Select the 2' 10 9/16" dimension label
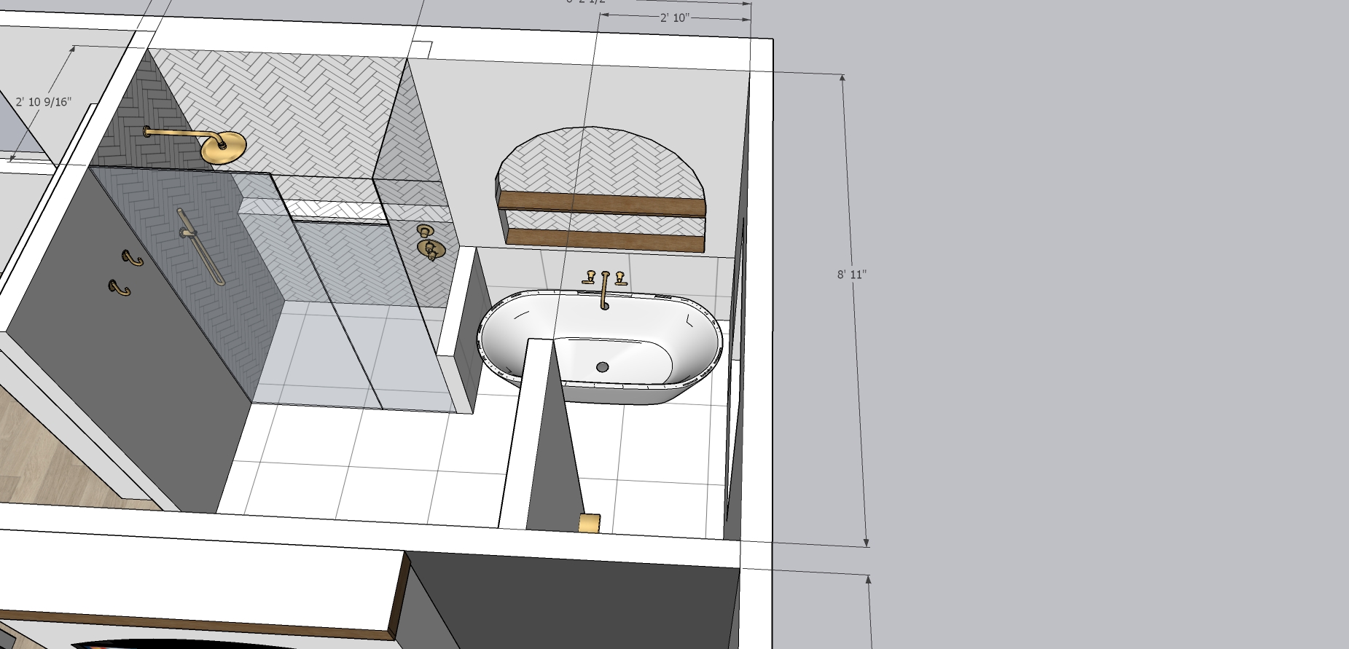Image resolution: width=1349 pixels, height=649 pixels. tap(44, 102)
